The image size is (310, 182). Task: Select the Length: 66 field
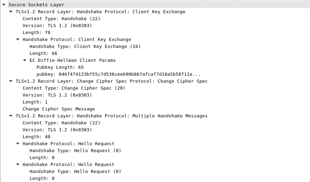point(43,53)
